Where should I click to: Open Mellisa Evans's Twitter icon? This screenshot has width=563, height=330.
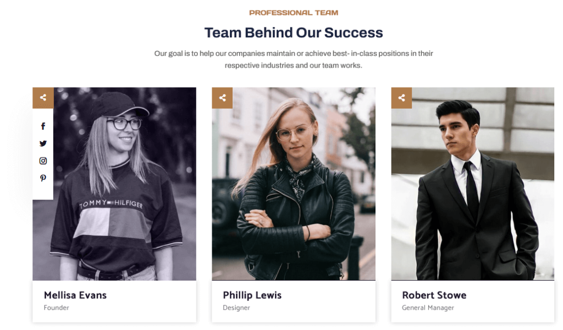[x=43, y=143]
